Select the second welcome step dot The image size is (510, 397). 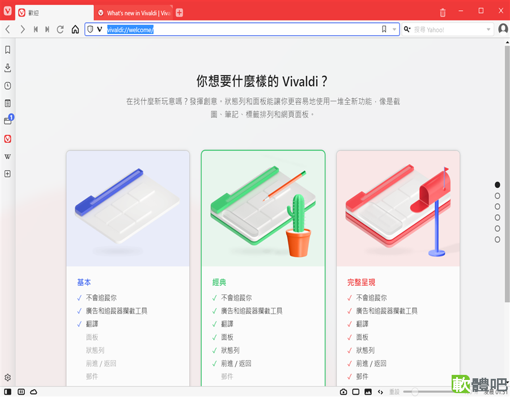(497, 196)
